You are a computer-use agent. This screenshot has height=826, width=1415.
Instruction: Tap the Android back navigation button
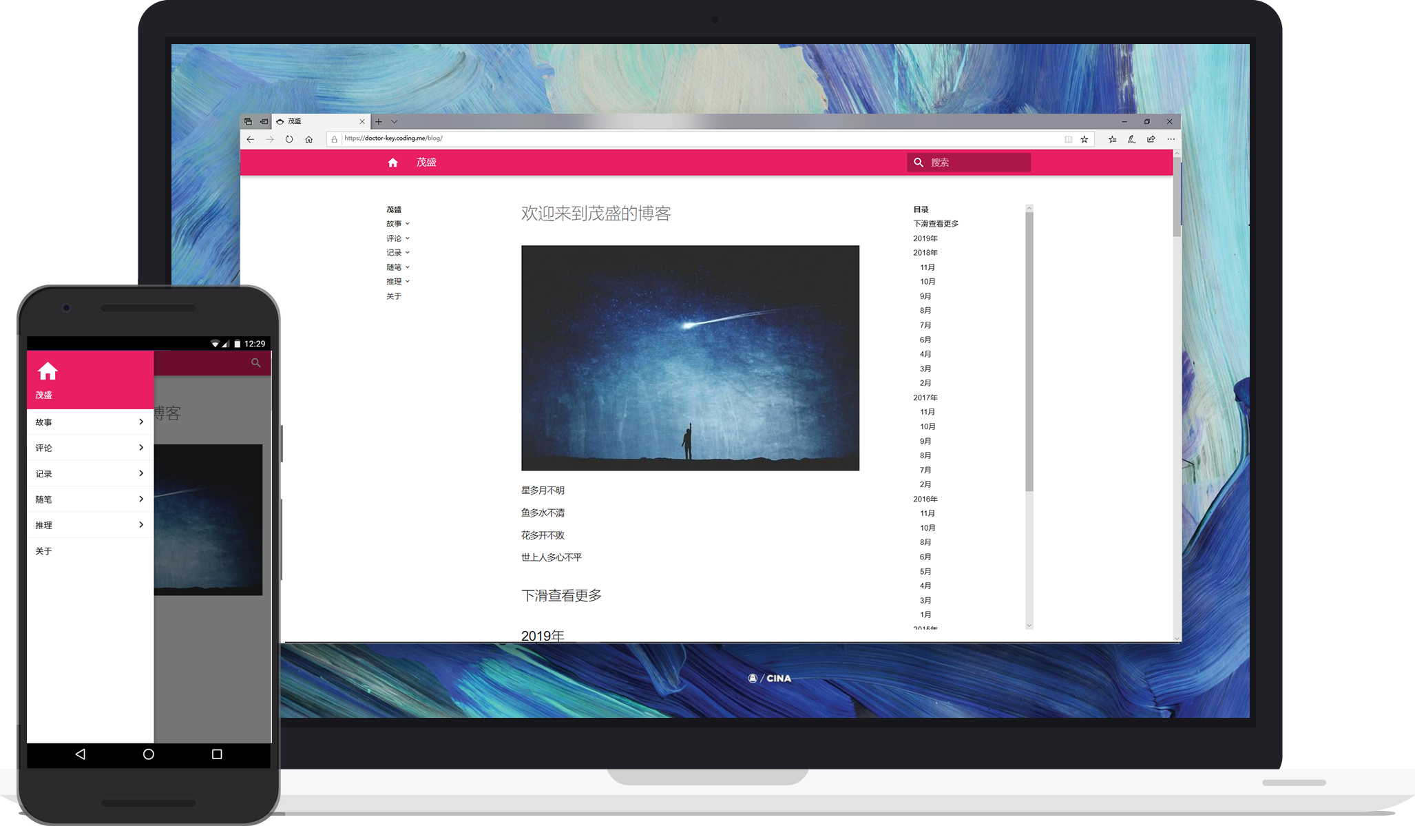[x=81, y=754]
